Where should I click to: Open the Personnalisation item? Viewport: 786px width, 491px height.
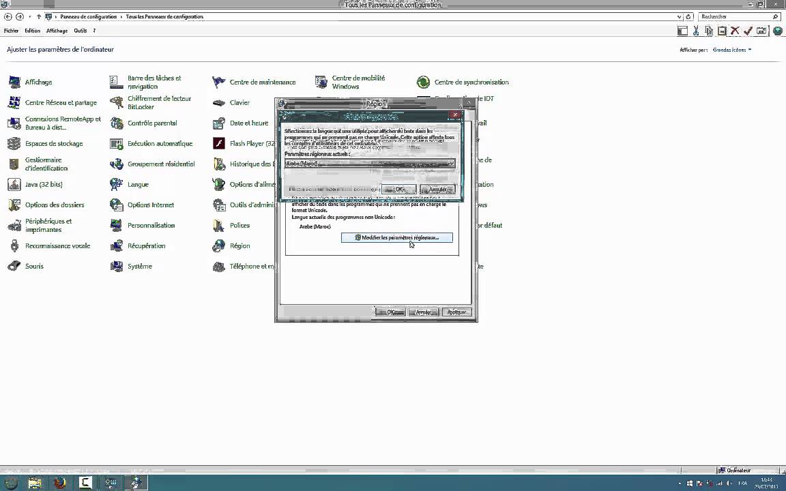coord(143,226)
